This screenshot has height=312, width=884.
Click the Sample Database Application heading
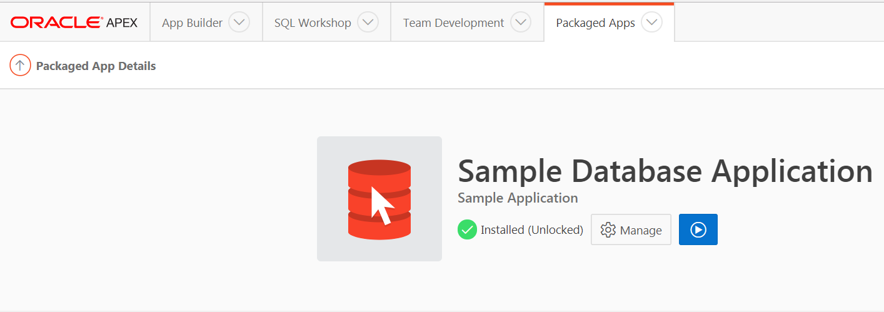coord(665,171)
